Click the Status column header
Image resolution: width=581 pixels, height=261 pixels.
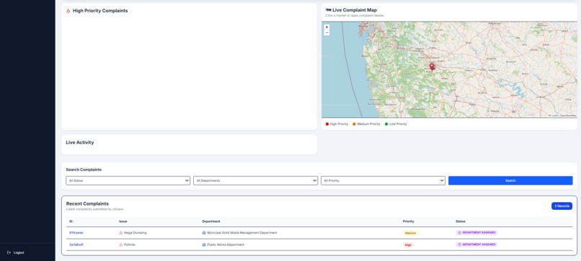pos(461,221)
